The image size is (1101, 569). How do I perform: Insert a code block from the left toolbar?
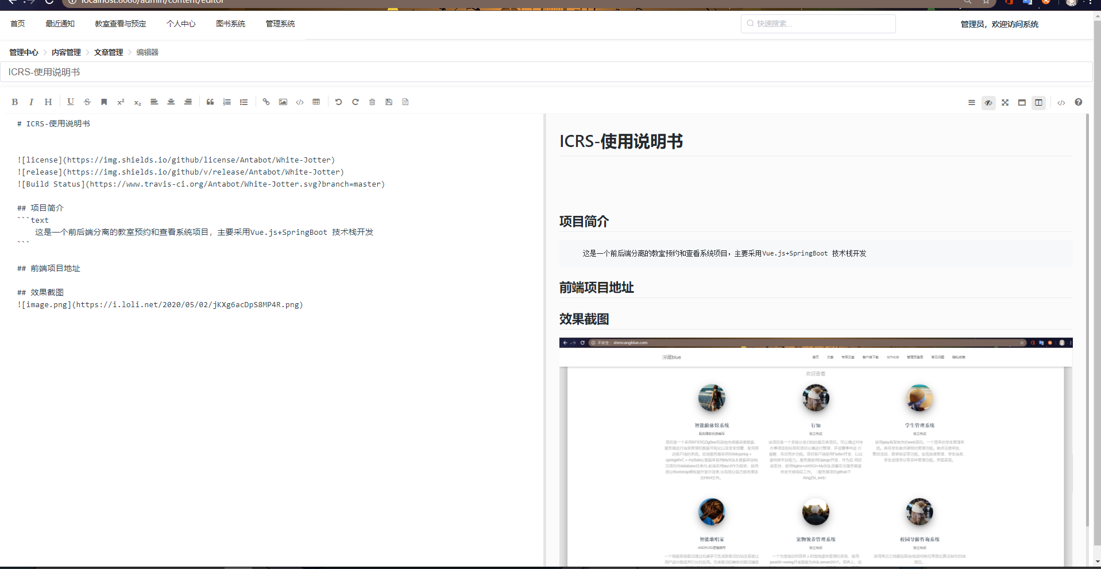(300, 102)
